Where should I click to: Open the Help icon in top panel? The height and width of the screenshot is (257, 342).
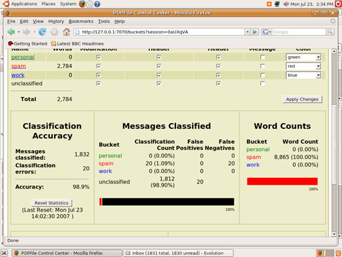click(97, 4)
